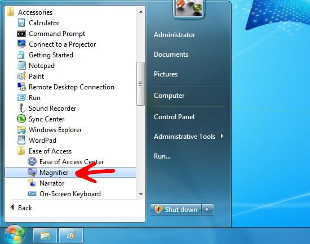The width and height of the screenshot is (310, 244).
Task: Open the Calculator icon
Action: [x=21, y=23]
